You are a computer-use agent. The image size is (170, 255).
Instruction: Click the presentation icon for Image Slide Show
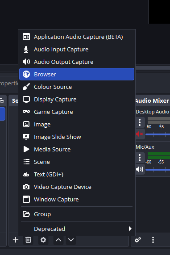(26, 137)
